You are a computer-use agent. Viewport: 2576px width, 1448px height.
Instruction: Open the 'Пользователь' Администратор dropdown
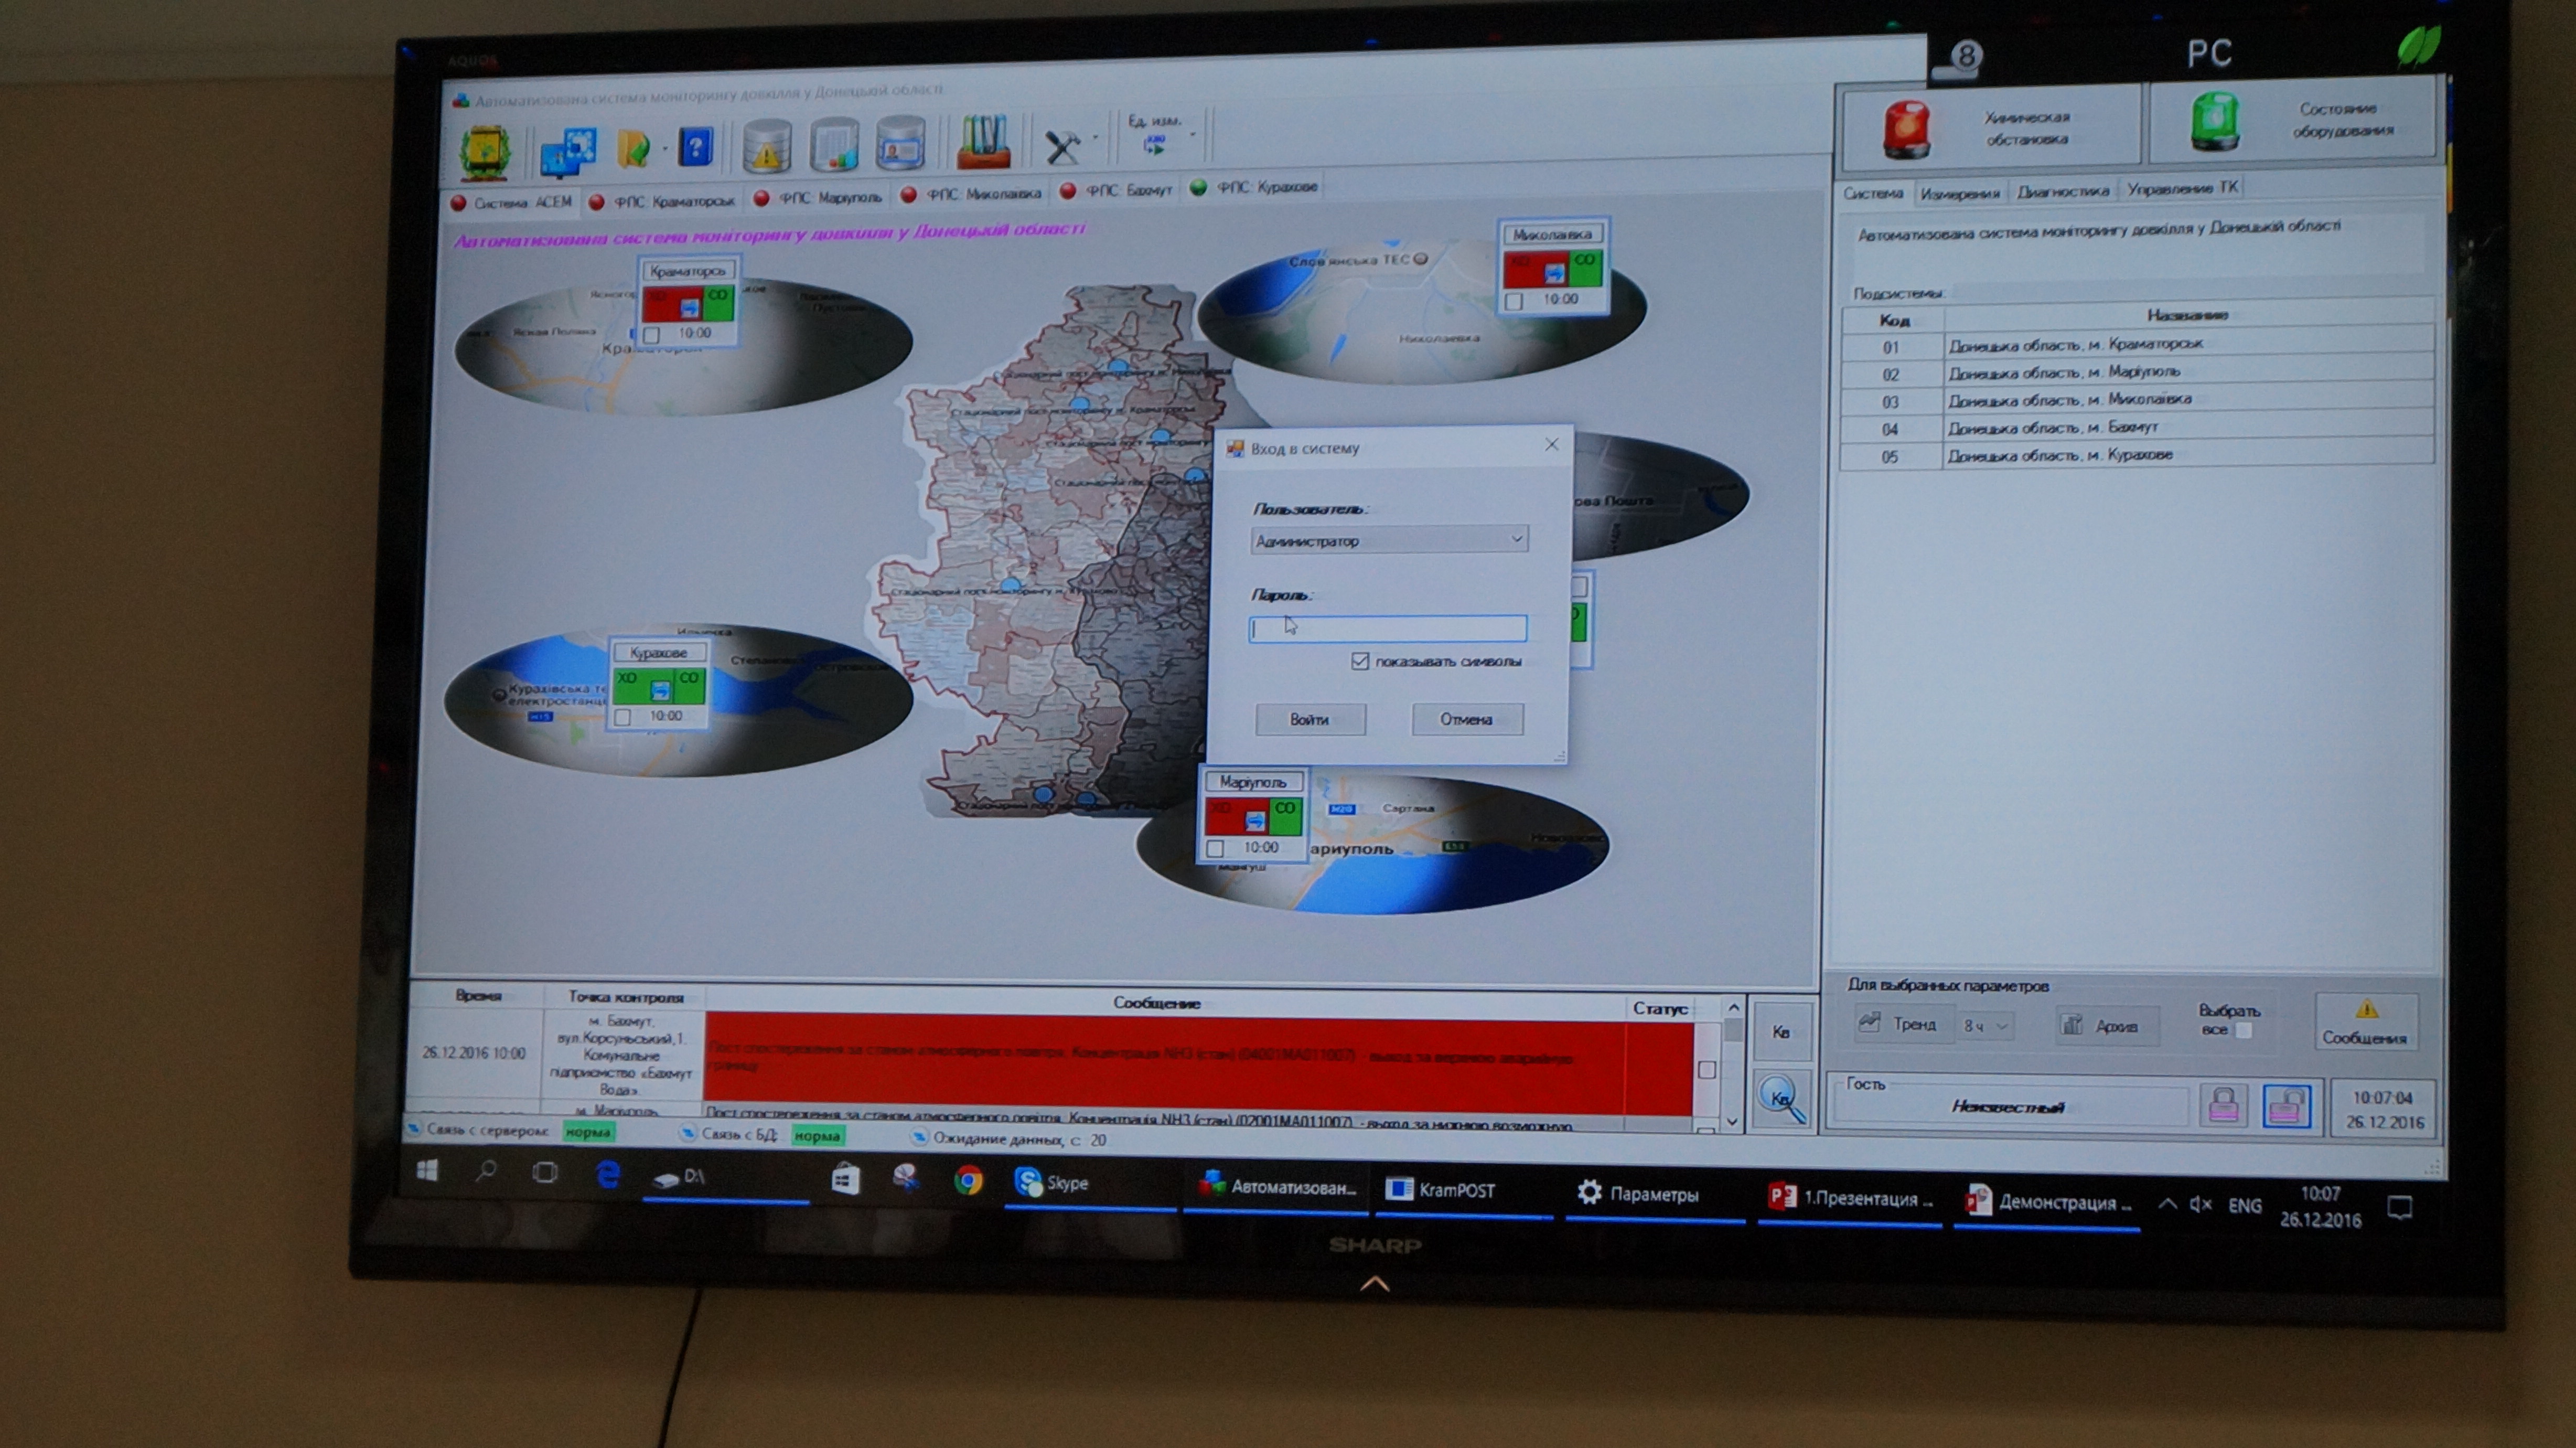(x=1390, y=540)
